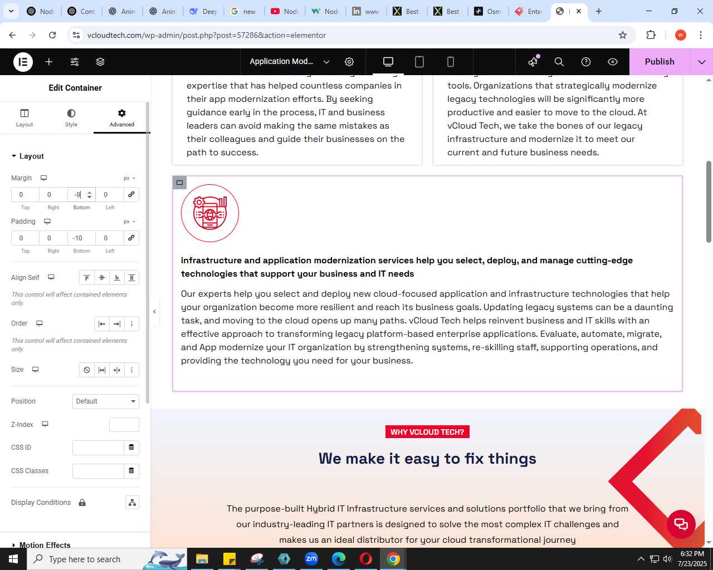The height and width of the screenshot is (570, 713).
Task: Choose custom Size option
Action: 132,370
